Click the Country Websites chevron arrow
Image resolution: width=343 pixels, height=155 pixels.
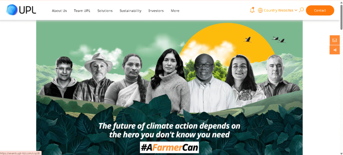pos(296,10)
